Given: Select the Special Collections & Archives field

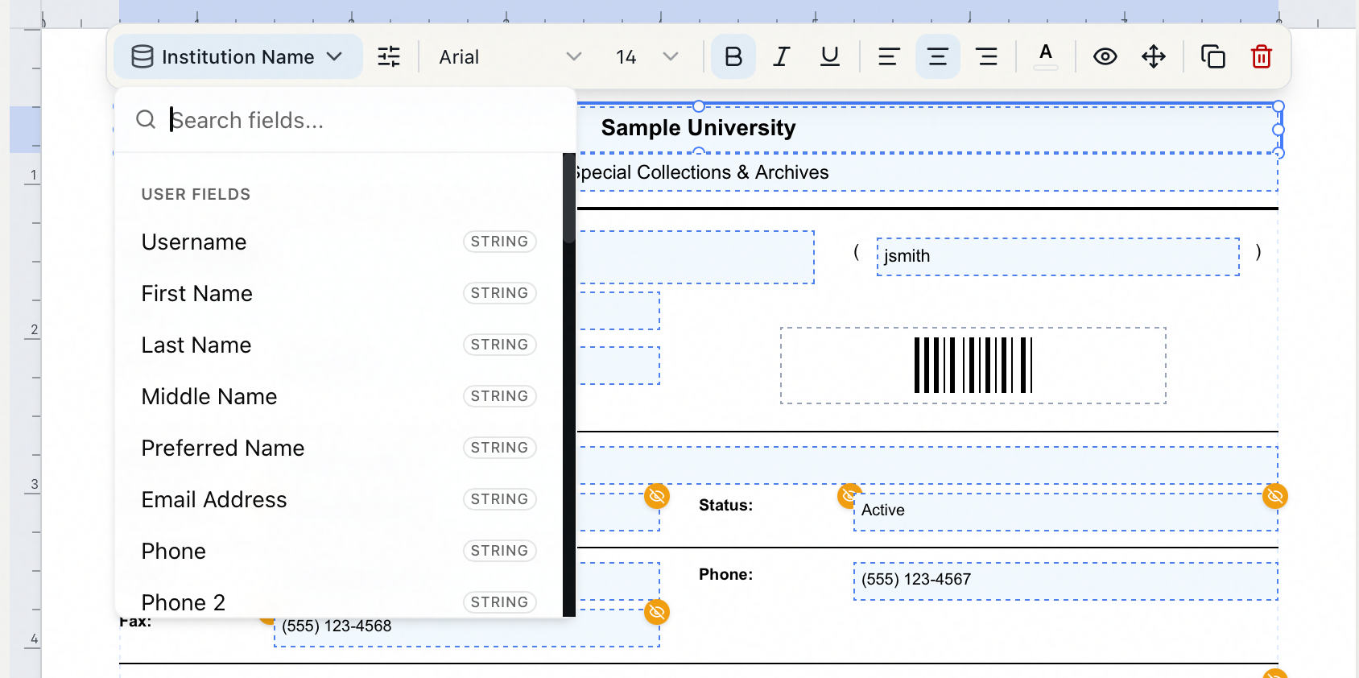Looking at the screenshot, I should pos(926,172).
